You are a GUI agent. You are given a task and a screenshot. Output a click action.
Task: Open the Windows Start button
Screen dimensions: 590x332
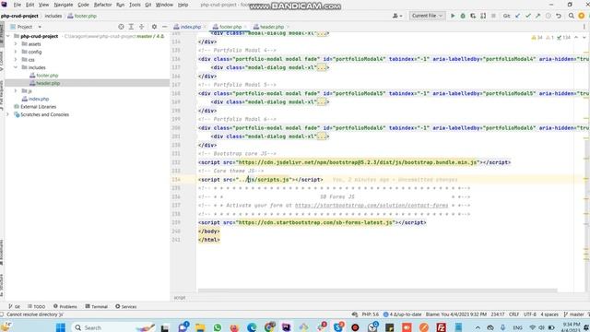(x=61, y=327)
